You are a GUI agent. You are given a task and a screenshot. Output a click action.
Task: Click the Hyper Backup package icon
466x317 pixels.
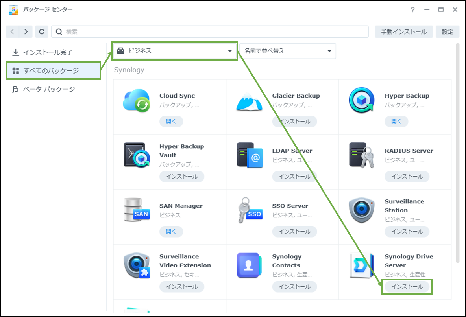pyautogui.click(x=361, y=100)
